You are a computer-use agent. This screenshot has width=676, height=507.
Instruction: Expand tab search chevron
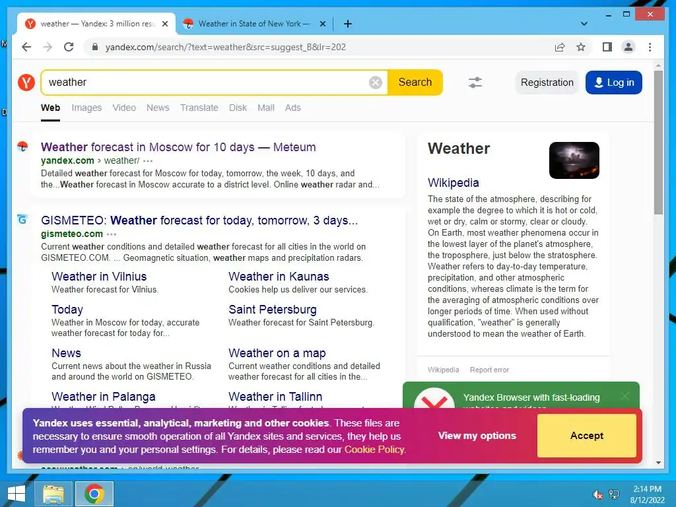tap(584, 24)
